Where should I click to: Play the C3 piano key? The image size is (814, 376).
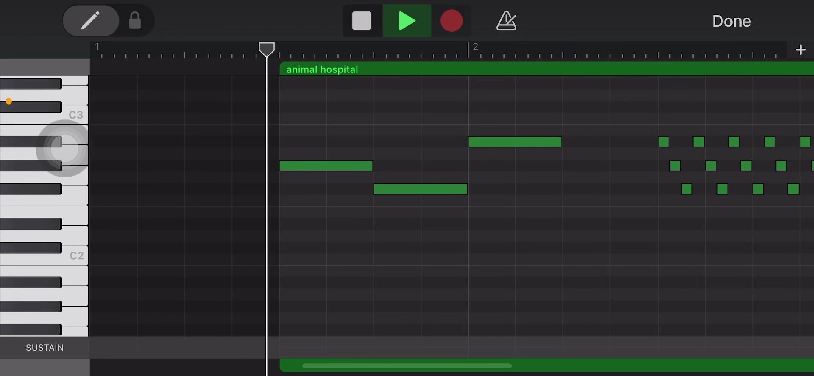pyautogui.click(x=75, y=115)
